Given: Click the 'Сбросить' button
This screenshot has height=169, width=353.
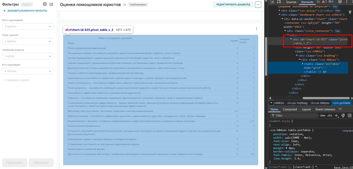Looking at the screenshot, I should (41, 163).
